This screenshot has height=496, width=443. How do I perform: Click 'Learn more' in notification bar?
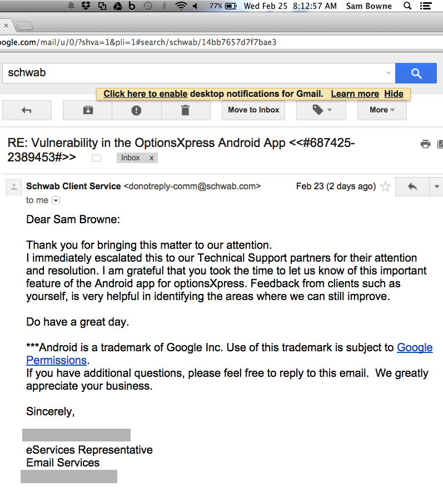[x=355, y=94]
